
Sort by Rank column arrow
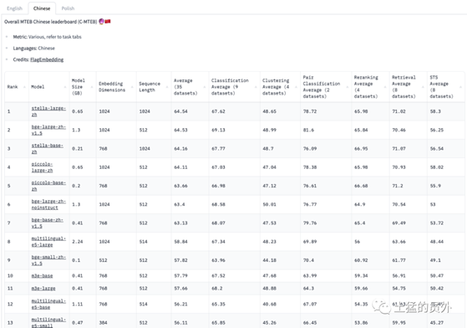click(24, 87)
